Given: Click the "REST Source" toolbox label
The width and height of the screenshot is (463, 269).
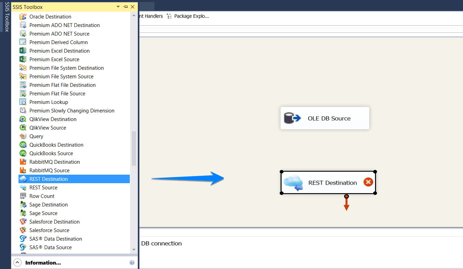Looking at the screenshot, I should point(43,187).
